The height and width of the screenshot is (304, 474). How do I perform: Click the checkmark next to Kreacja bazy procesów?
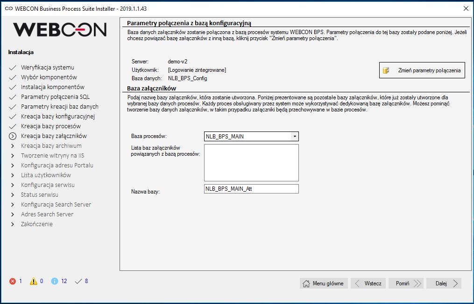point(13,126)
